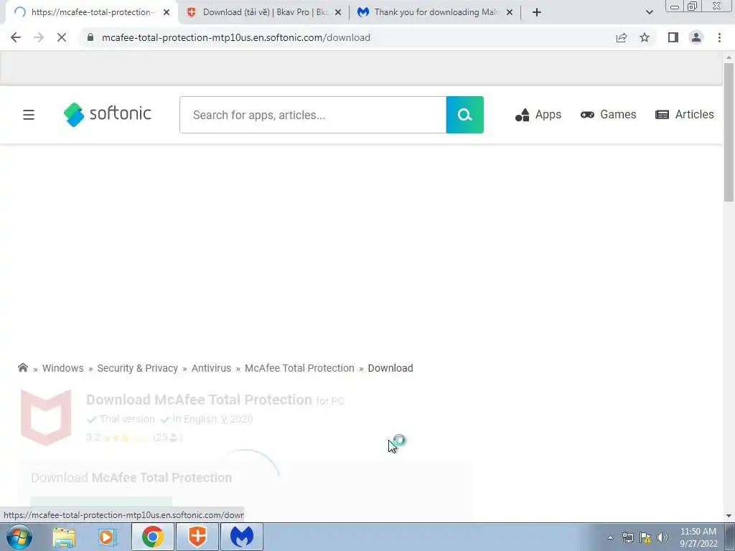The height and width of the screenshot is (551, 735).
Task: Click the lock icon in address bar
Action: (90, 37)
